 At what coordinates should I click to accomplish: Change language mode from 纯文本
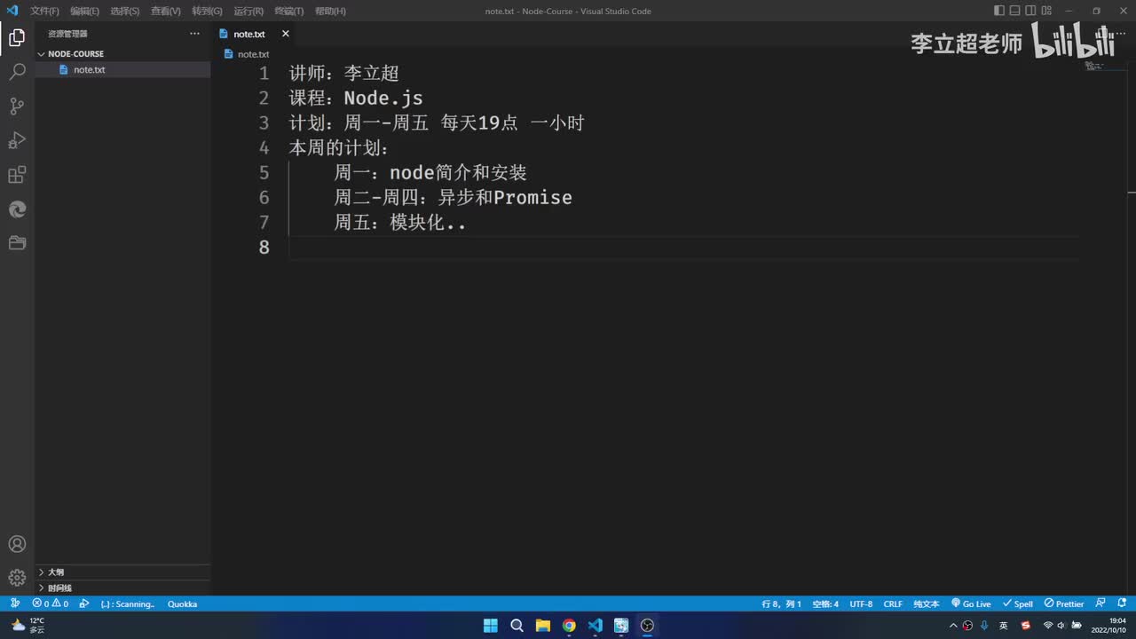[926, 603]
